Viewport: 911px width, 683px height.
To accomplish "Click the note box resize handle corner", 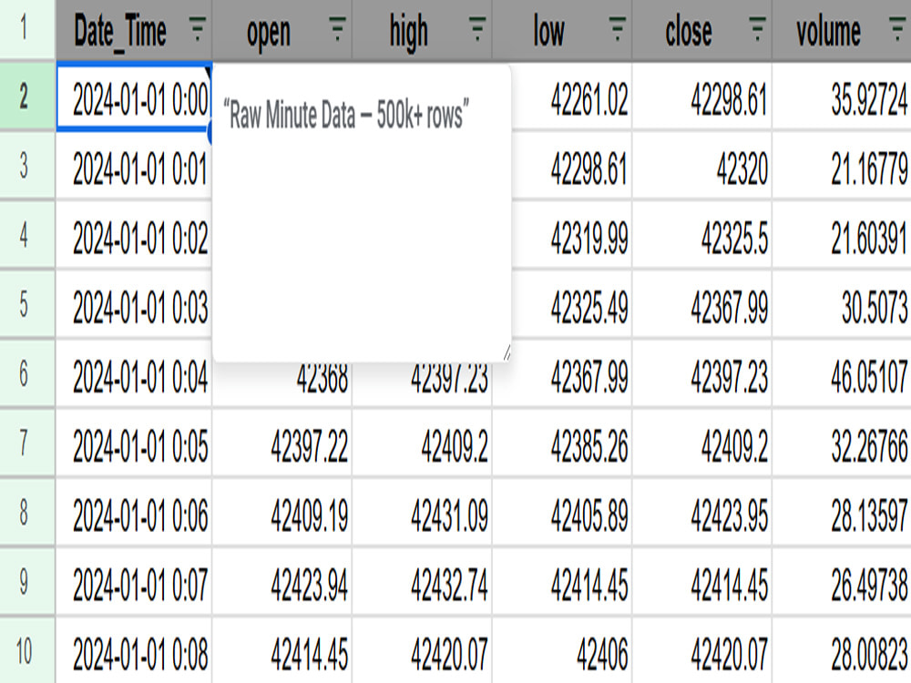I will 507,352.
